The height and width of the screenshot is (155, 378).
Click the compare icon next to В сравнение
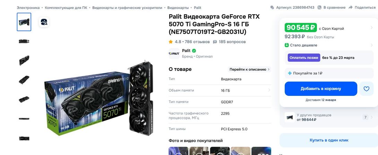coord(319,8)
